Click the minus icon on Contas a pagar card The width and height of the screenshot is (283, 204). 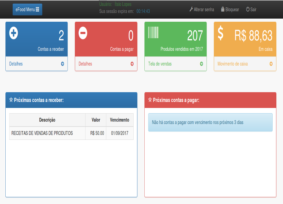pyautogui.click(x=83, y=33)
